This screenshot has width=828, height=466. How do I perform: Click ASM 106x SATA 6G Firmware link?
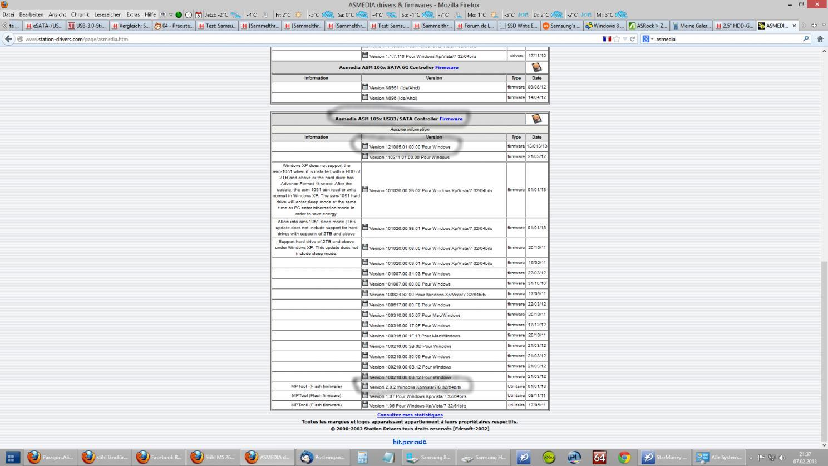click(x=447, y=67)
